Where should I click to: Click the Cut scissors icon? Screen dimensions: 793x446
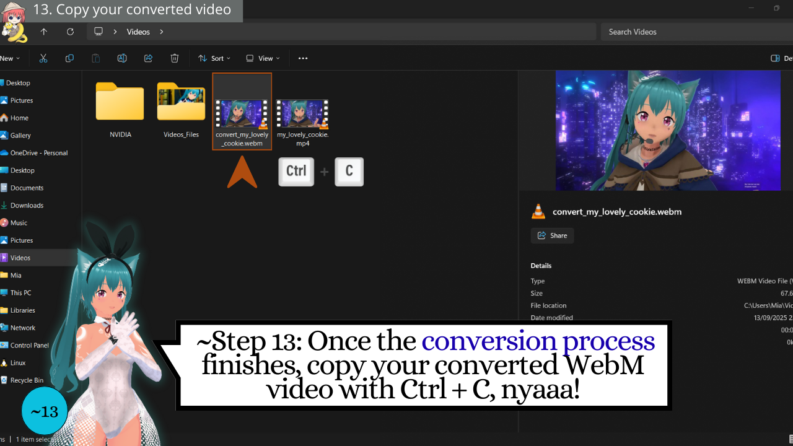pos(43,58)
